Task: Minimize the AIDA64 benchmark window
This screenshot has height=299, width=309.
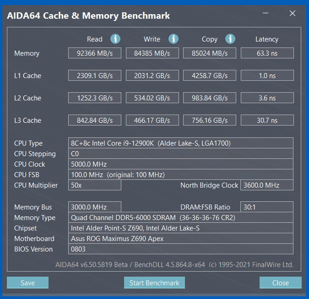Action: [266, 13]
